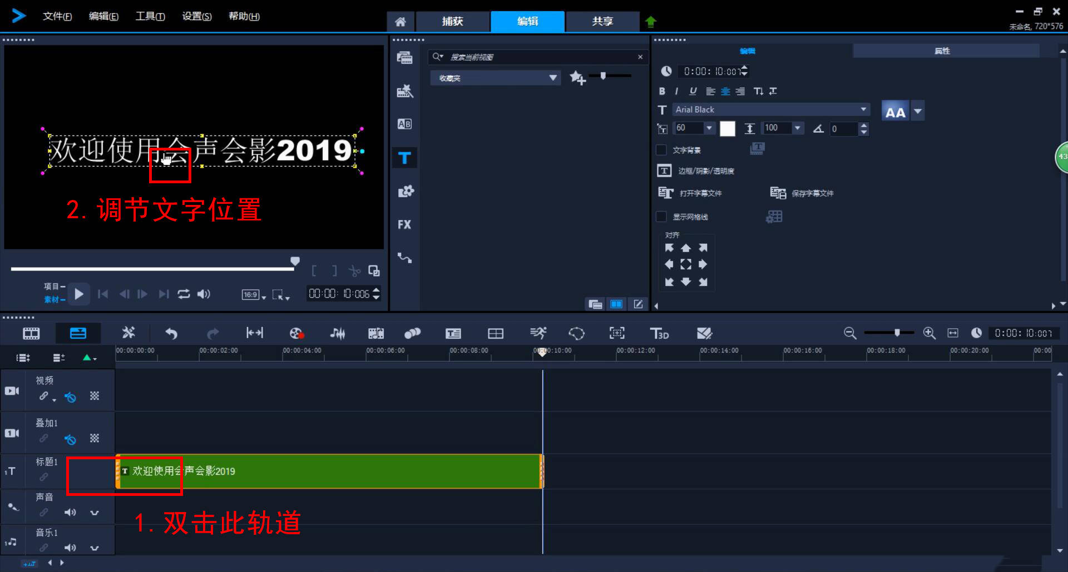
Task: Switch to Storyboard view icon
Action: coord(31,333)
